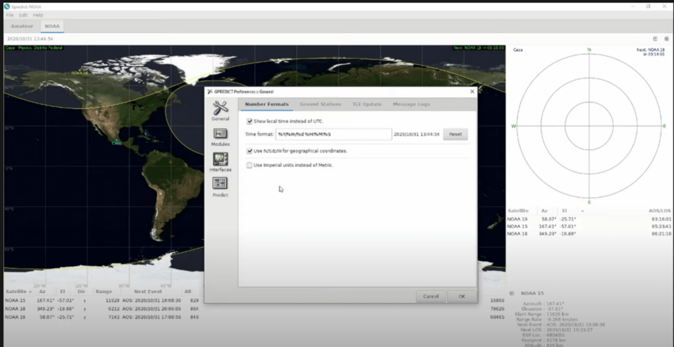Open the module options menu icon
Viewport: 674px width, 347px height.
(655, 39)
